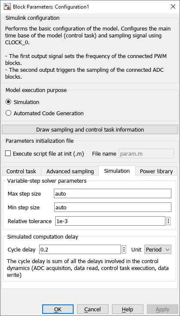Select the Simulation tab

(117, 171)
